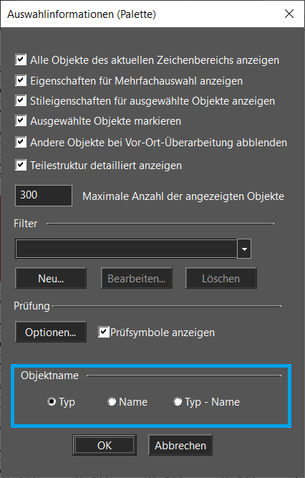Click inside the empty Filter combo box
Image resolution: width=305 pixels, height=478 pixels.
[126, 249]
